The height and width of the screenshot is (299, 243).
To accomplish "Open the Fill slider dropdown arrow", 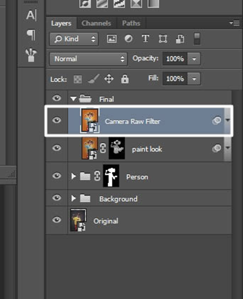I will point(194,79).
